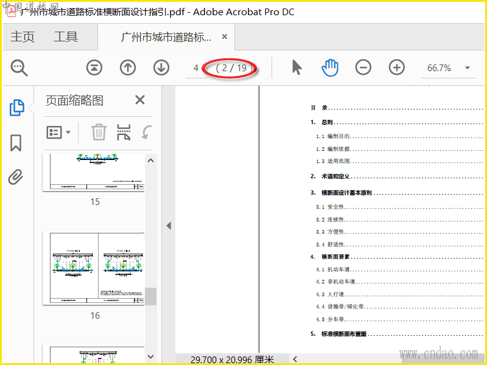Click the thumbnail panel scrollbar handle
This screenshot has height=365, width=487.
point(150,296)
